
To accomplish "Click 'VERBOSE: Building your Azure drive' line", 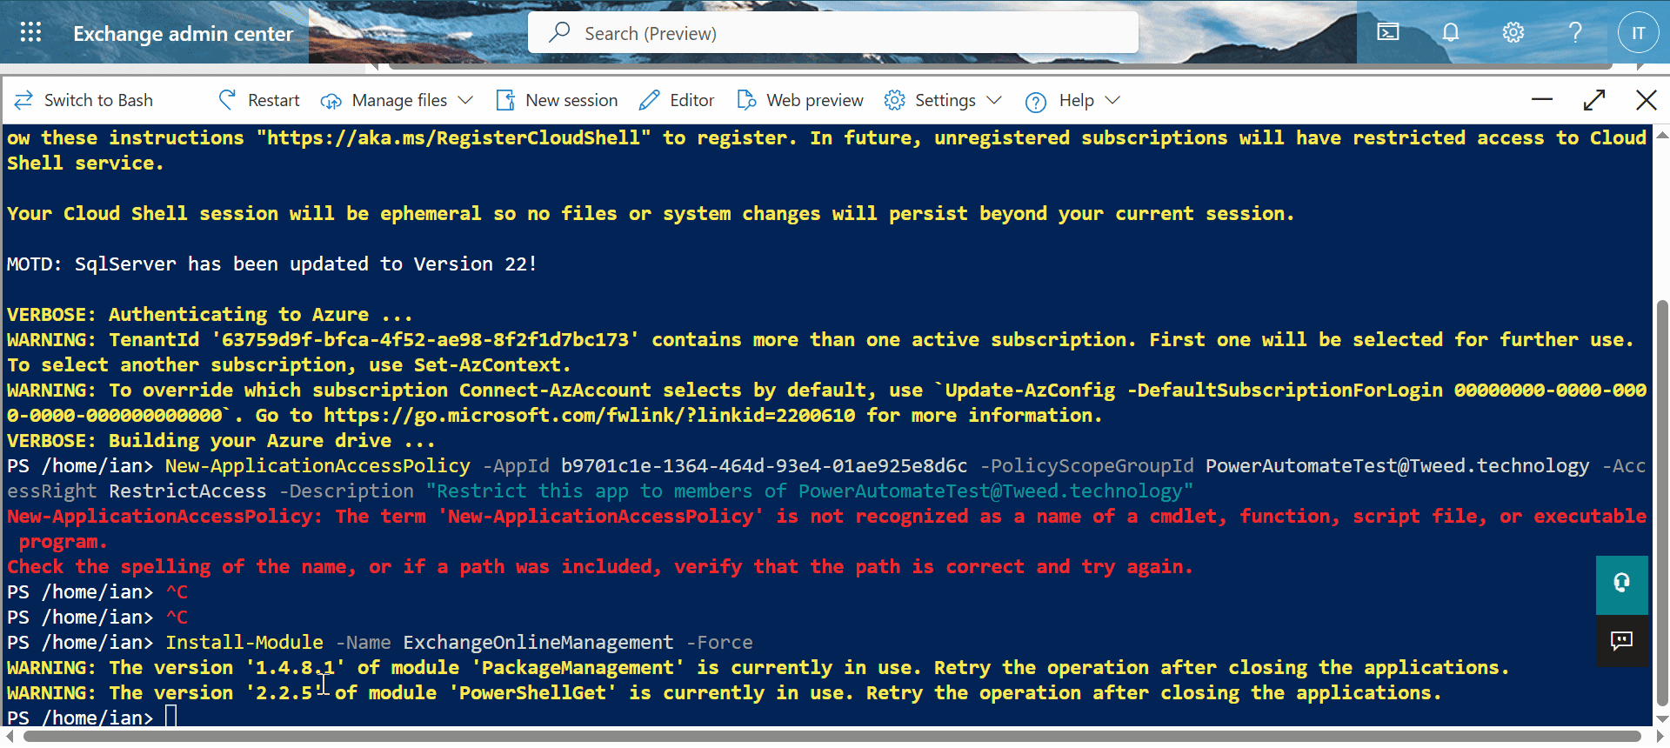I will click(221, 440).
